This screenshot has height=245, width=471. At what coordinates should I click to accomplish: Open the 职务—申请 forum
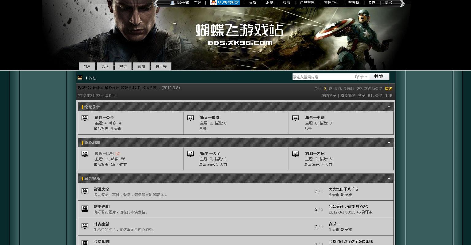315,118
